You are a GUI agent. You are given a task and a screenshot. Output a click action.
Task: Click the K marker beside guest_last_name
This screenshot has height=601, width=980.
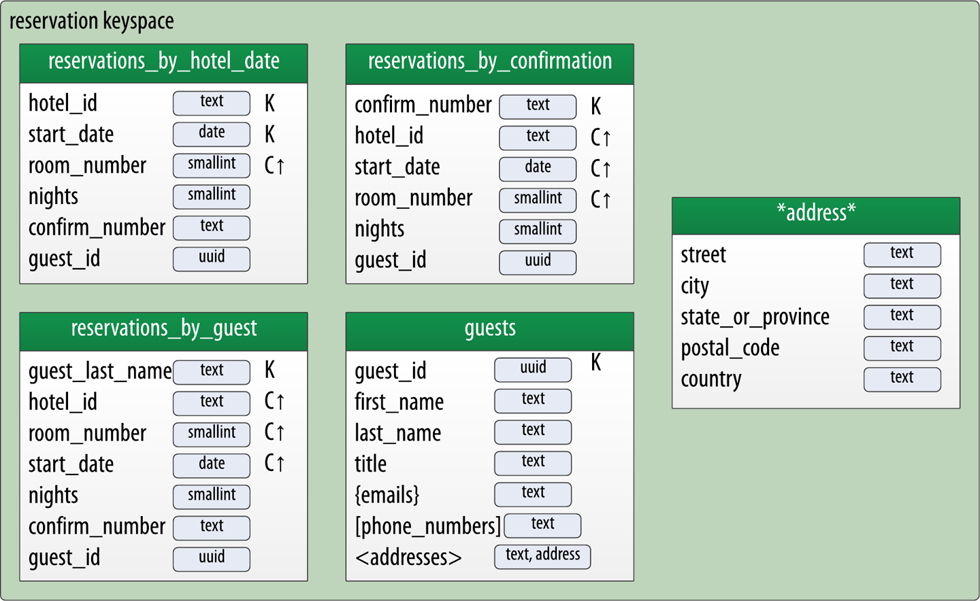[269, 370]
